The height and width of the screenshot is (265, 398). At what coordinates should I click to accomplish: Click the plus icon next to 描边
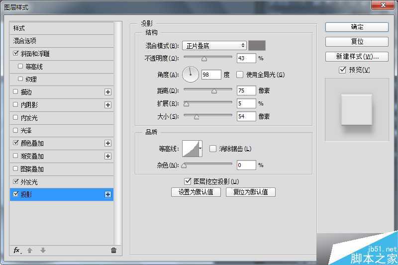click(107, 92)
